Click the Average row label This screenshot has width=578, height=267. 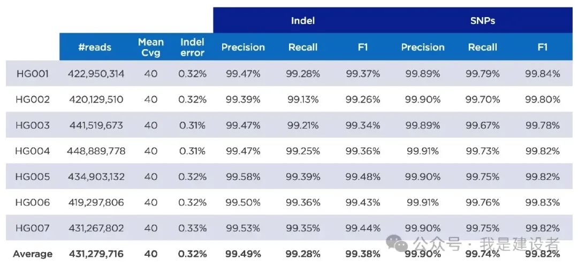click(x=32, y=254)
